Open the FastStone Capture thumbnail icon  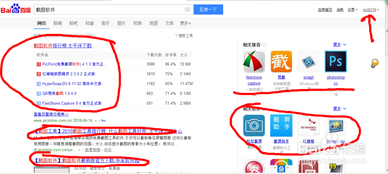(254, 61)
